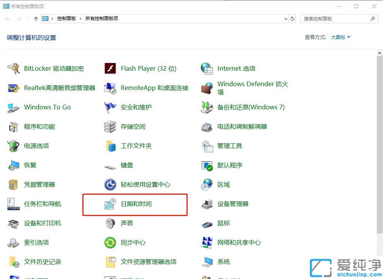The width and height of the screenshot is (383, 279).
Task: Click the refresh button in the address bar
Action: pos(293,19)
